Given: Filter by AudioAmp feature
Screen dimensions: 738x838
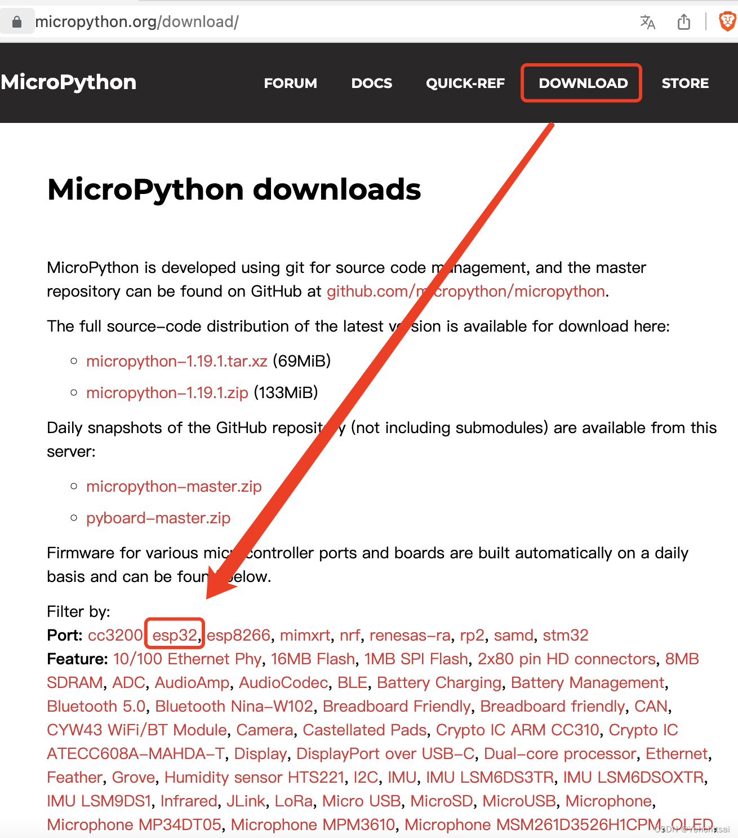Looking at the screenshot, I should (192, 683).
